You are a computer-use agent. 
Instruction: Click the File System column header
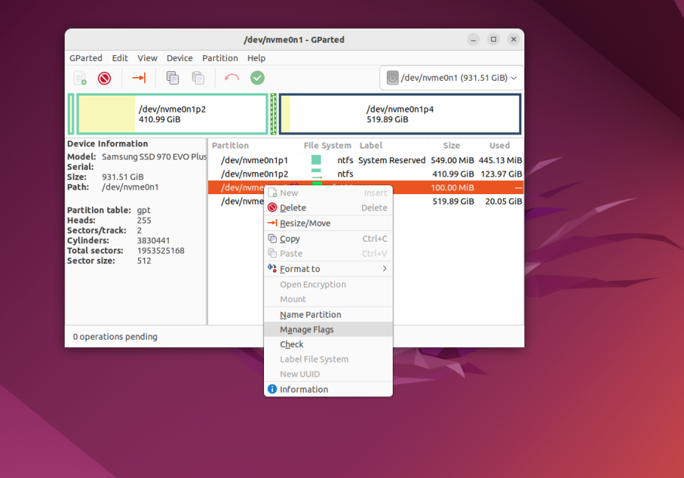pos(327,145)
